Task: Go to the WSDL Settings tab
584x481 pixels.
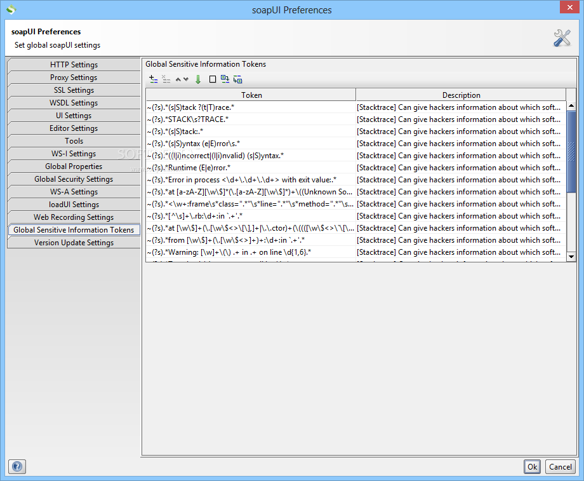Action: click(74, 102)
